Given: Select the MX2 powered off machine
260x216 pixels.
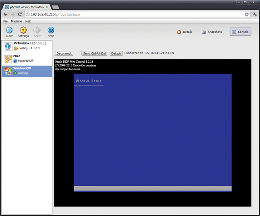Looking at the screenshot, I should pyautogui.click(x=26, y=58).
